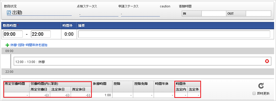
Task: Click the 所定休日 sub-header
Action: point(81,89)
